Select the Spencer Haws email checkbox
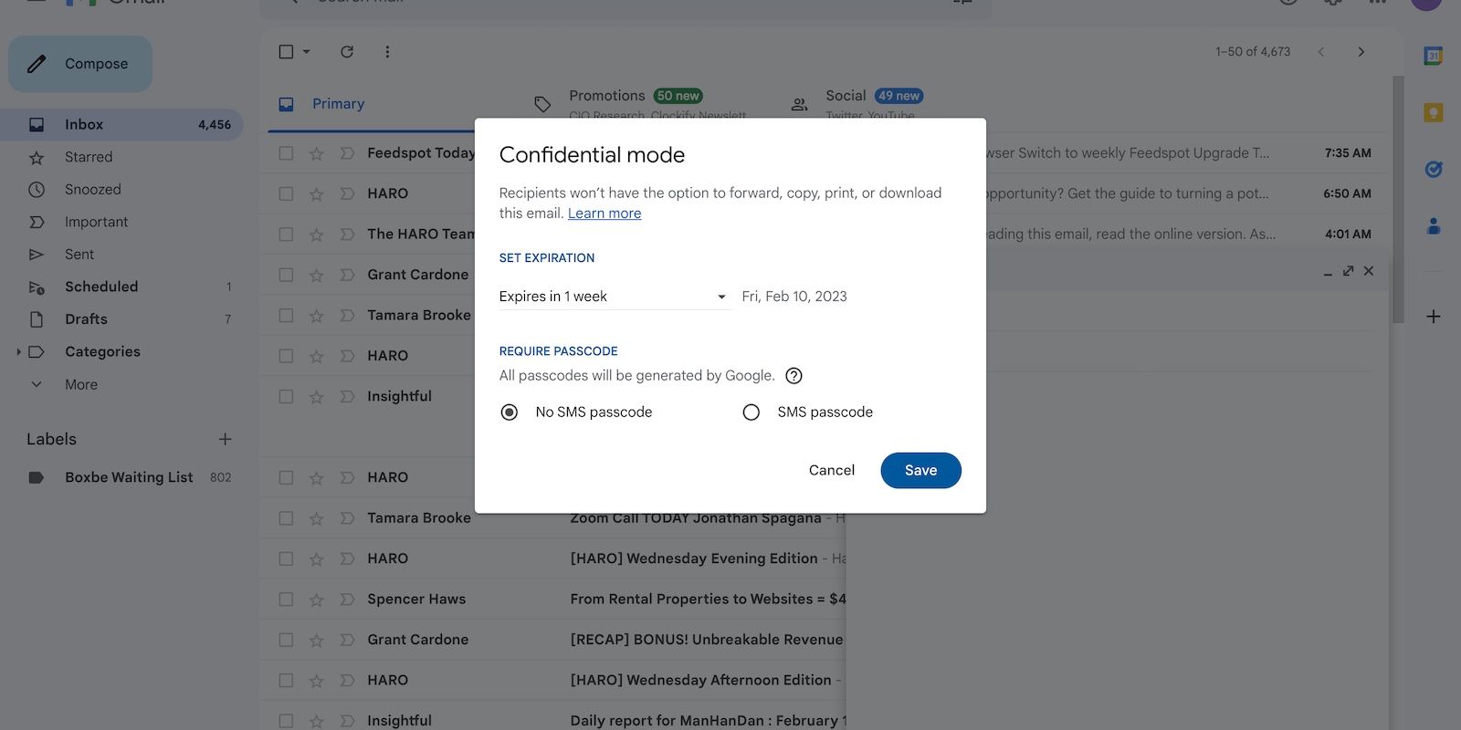Screen dimensions: 1461x730 (286, 600)
